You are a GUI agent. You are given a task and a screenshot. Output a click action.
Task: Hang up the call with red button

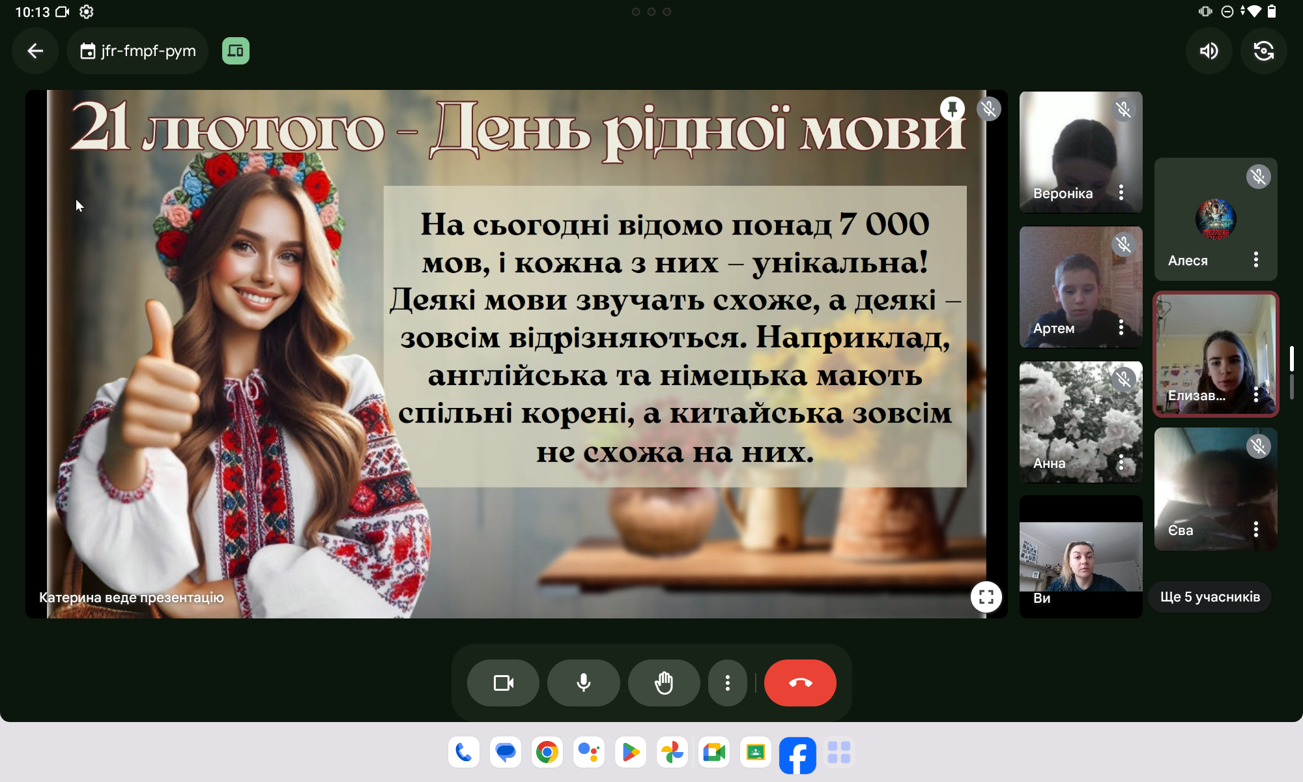tap(800, 683)
